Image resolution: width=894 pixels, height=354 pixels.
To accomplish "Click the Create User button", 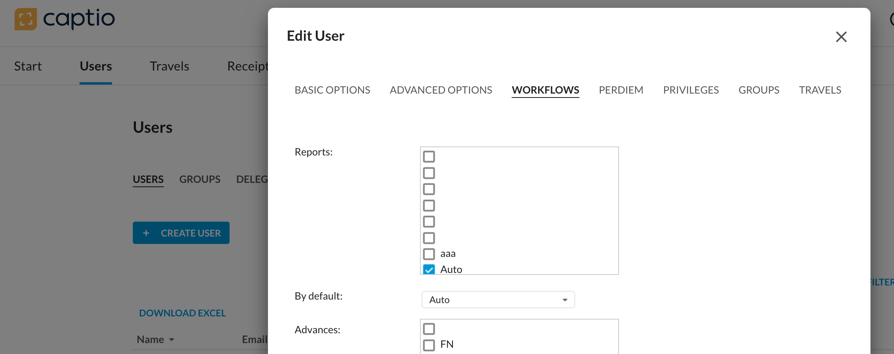I will tap(181, 233).
